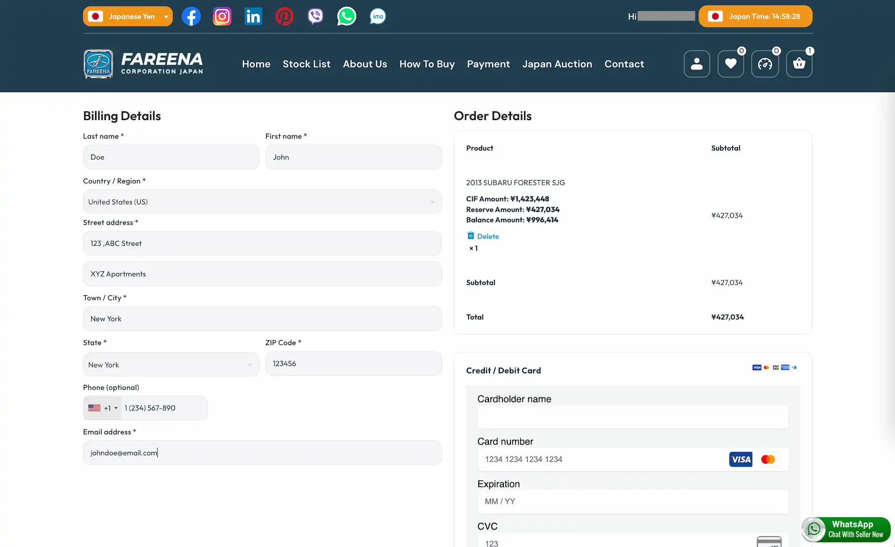The width and height of the screenshot is (895, 547).
Task: Go to the Stock List menu
Action: pyautogui.click(x=306, y=64)
